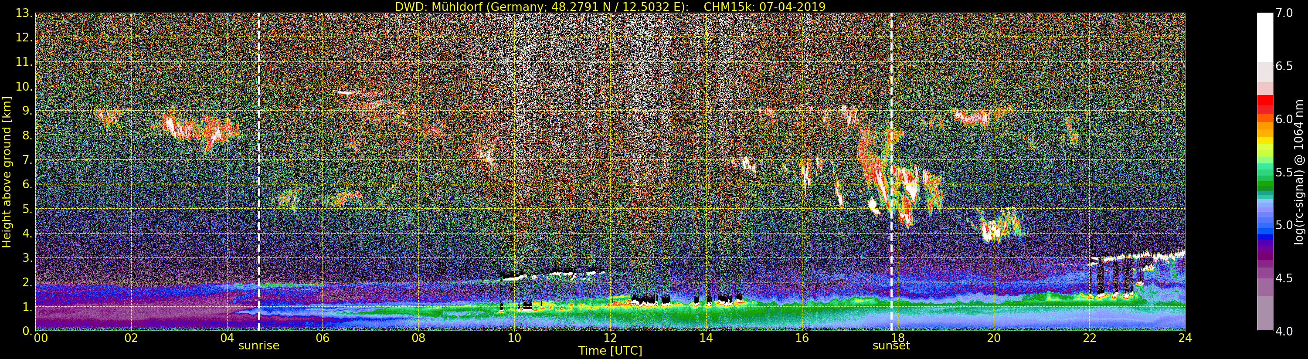
Task: Click time axis tick '16'
Action: click(x=802, y=338)
